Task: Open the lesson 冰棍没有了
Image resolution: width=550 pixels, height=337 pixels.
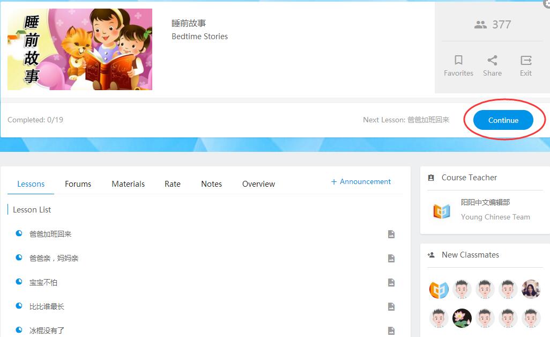Action: (x=47, y=331)
